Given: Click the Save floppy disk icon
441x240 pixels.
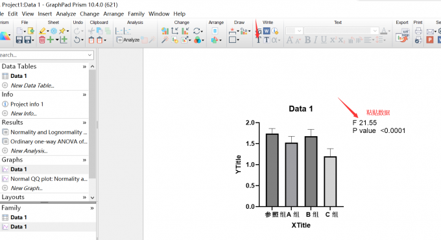Looking at the screenshot, I should click(19, 40).
